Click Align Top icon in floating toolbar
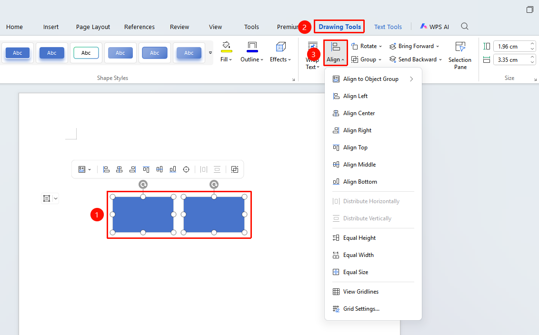 click(146, 169)
